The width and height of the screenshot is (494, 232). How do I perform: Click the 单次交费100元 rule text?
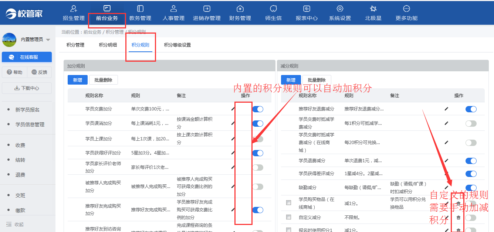150,109
